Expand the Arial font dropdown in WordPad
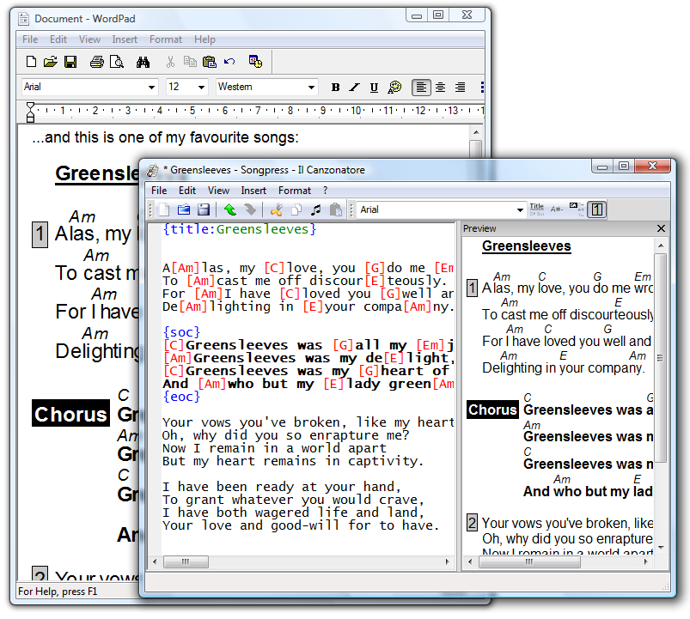 tap(151, 87)
